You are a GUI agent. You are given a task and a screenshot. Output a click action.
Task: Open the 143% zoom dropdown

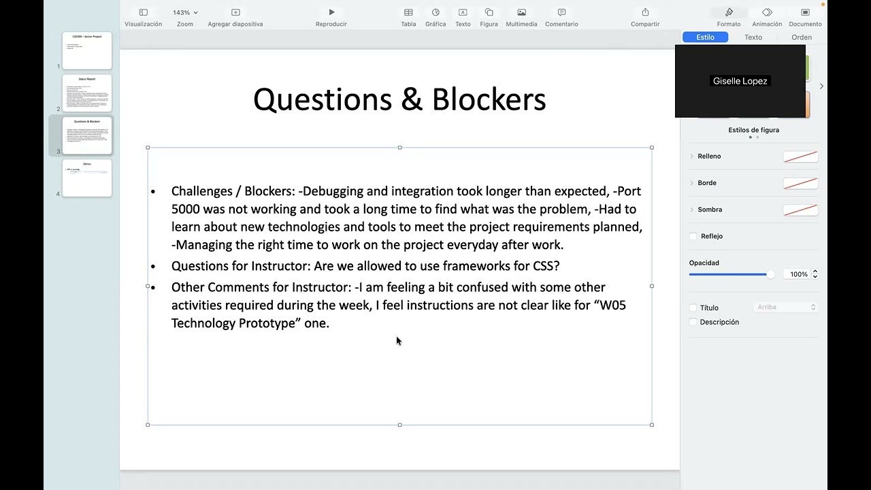click(185, 12)
